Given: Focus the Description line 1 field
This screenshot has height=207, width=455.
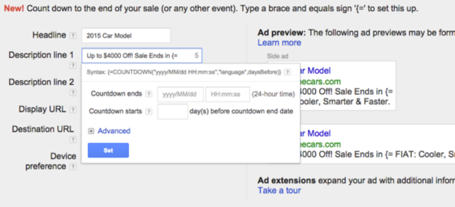Looking at the screenshot, I should pyautogui.click(x=142, y=55).
